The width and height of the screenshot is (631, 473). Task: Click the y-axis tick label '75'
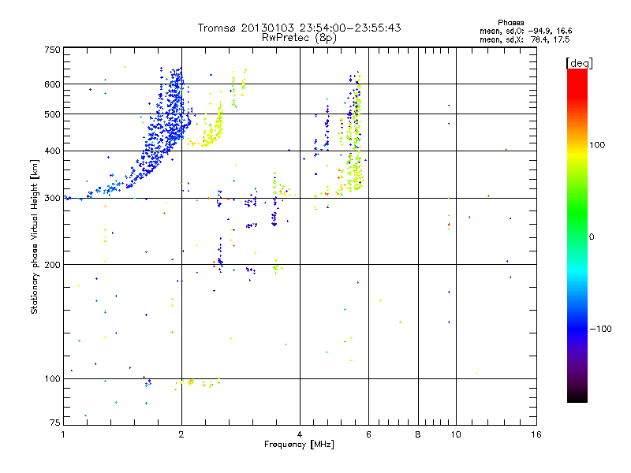pyautogui.click(x=55, y=423)
